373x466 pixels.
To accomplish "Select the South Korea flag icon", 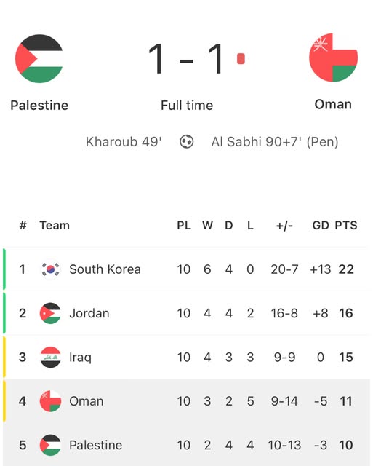I will coord(50,269).
